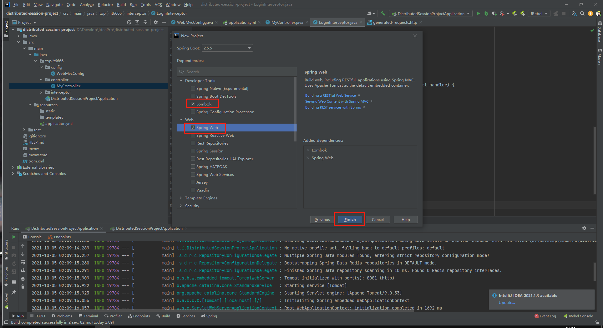Viewport: 603px width, 328px height.
Task: Restore layout in the Run panel sidebar
Action: [x=14, y=282]
